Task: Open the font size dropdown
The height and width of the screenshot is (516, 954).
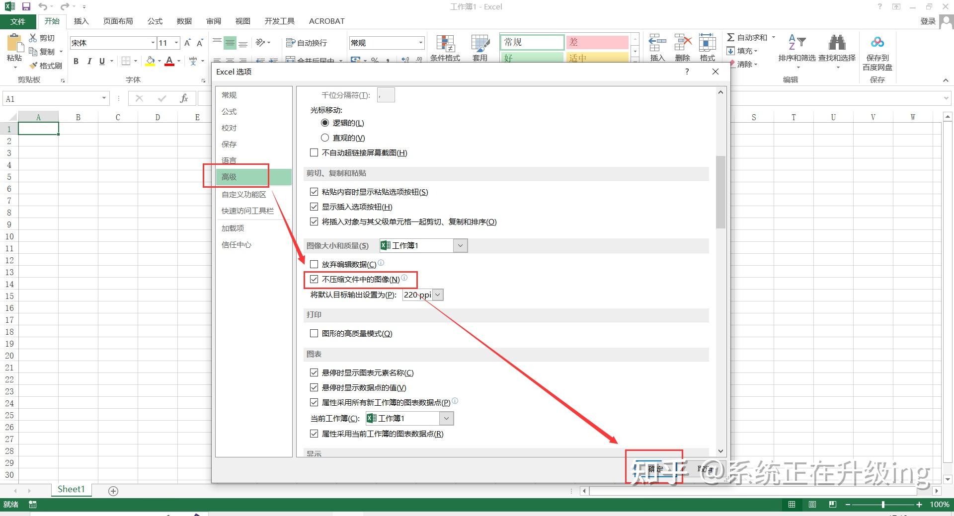Action: (x=176, y=43)
